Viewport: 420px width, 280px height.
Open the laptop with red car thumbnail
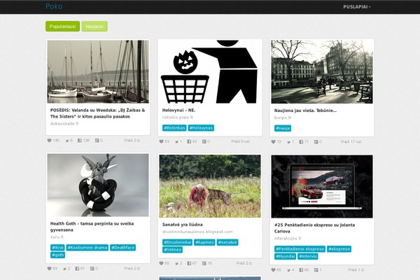pyautogui.click(x=322, y=186)
